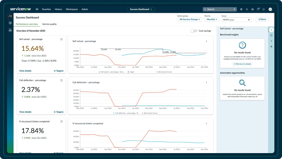The width and height of the screenshot is (282, 159).
Task: Open the Monthly view-by dropdown
Action: pyautogui.click(x=212, y=19)
